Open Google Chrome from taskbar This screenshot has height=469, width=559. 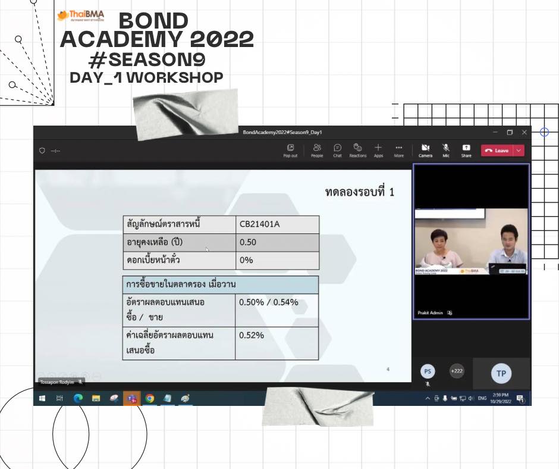[150, 399]
